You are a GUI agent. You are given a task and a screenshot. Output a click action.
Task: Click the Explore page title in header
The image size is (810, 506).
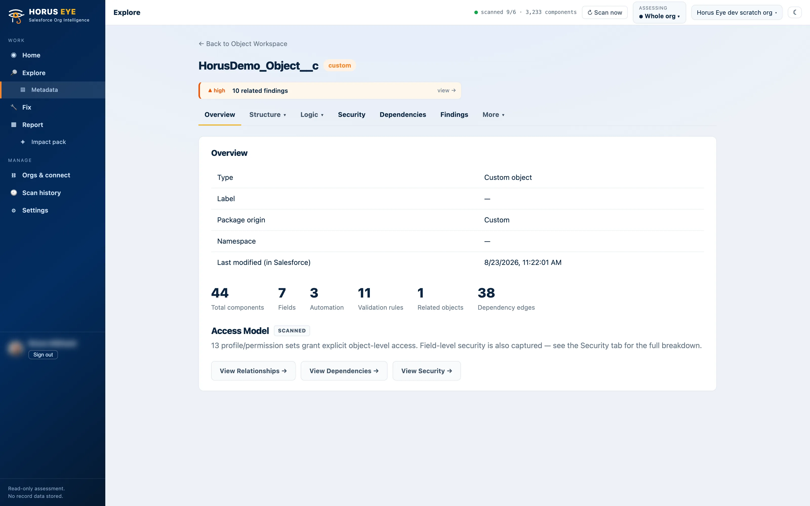(x=127, y=12)
